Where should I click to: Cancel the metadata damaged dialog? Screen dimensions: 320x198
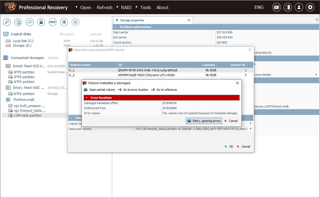231,121
